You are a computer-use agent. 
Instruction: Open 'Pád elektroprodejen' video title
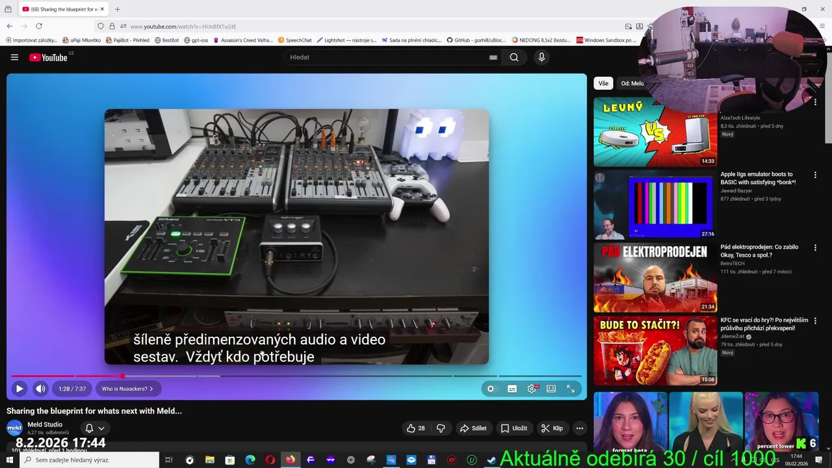pos(759,251)
